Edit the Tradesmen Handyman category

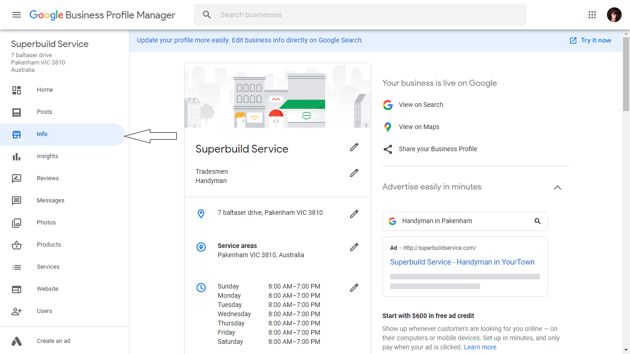(x=354, y=173)
